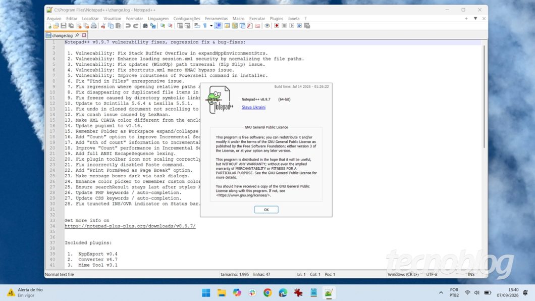Screen dimensions: 535x301
Task: Print the document with the printer icon
Action: [x=94, y=26]
